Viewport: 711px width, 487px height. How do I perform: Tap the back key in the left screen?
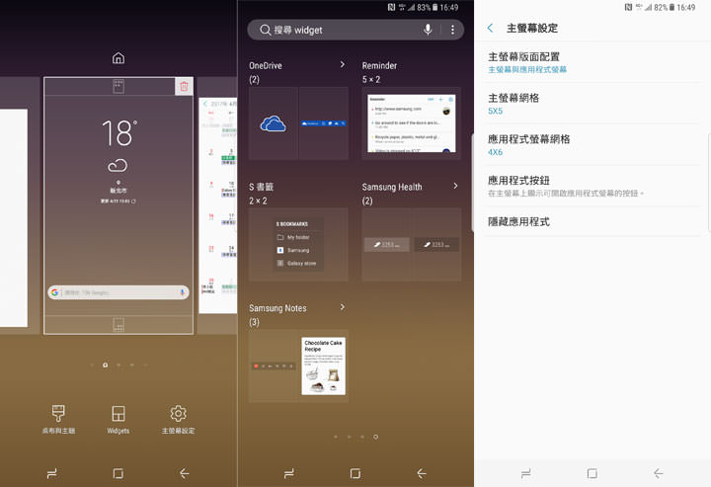(184, 473)
